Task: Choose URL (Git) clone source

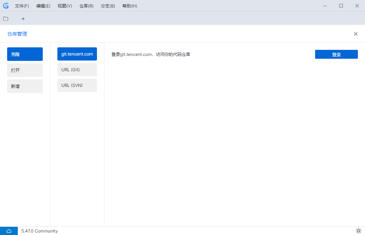Action: pyautogui.click(x=77, y=70)
